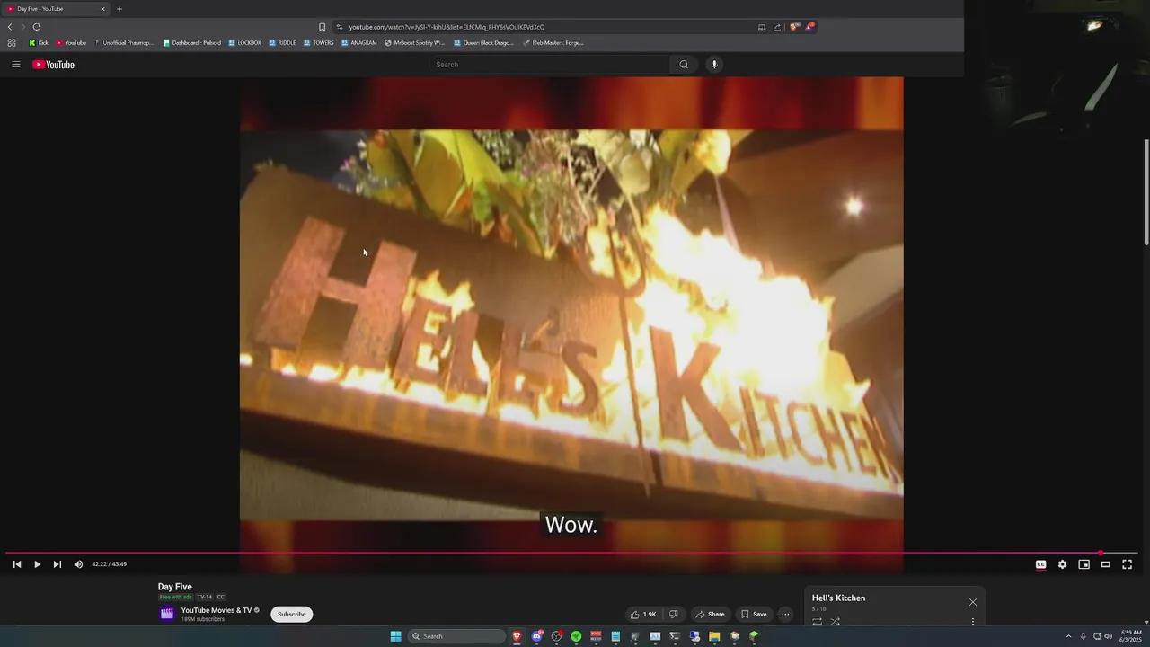Play the paused video
The height and width of the screenshot is (647, 1150).
pos(37,564)
